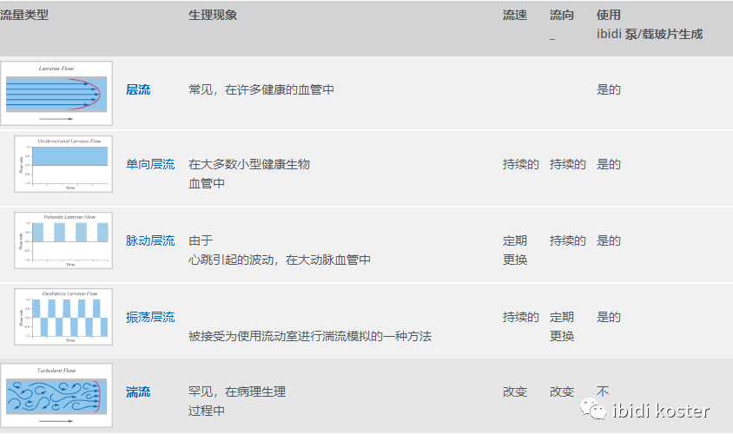Click text 血管中 in the 单向层流 row
Image resolution: width=733 pixels, height=441 pixels.
coord(207,183)
